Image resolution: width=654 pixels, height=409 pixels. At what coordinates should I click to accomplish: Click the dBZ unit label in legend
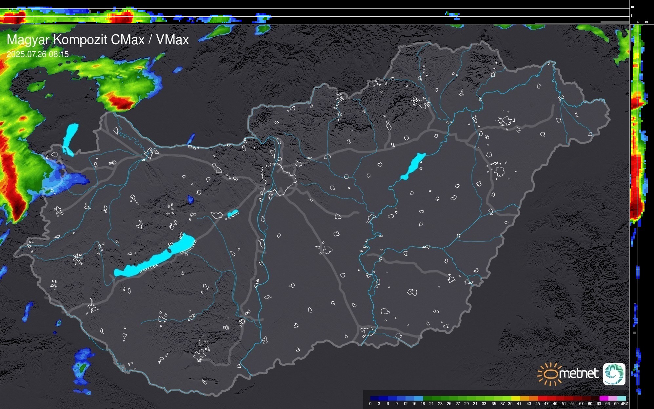(x=624, y=404)
